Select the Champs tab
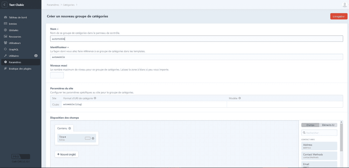The height and width of the screenshot is (168, 349). click(310, 125)
